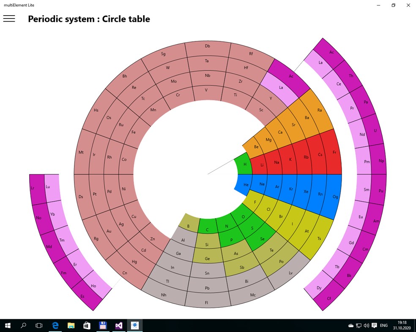Open the Action Center notification icon
The width and height of the screenshot is (416, 332).
[375, 325]
